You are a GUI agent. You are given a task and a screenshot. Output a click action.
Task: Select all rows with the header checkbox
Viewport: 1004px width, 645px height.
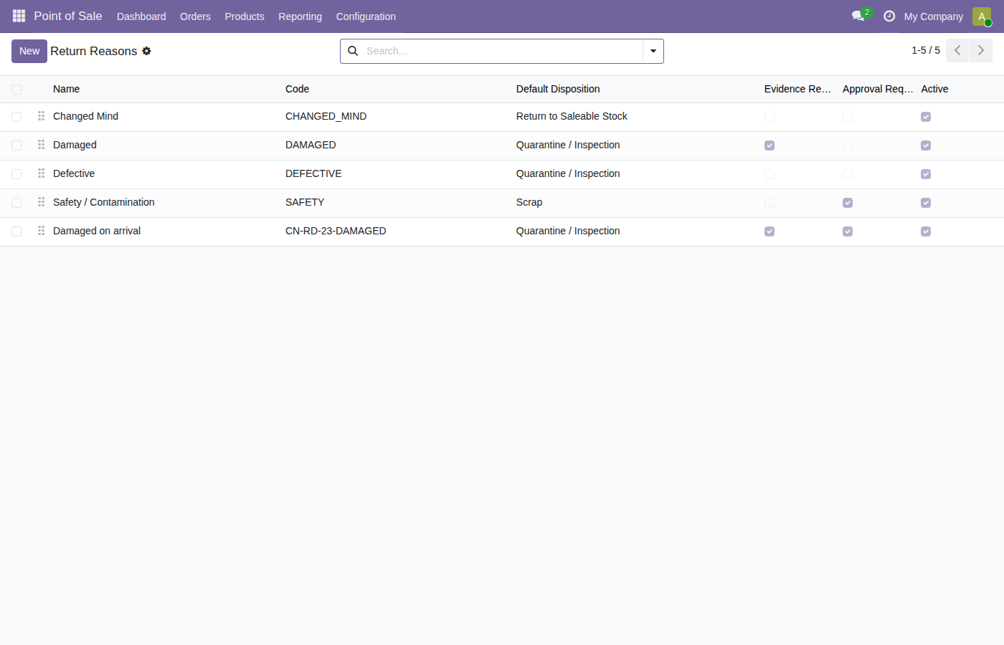[16, 90]
